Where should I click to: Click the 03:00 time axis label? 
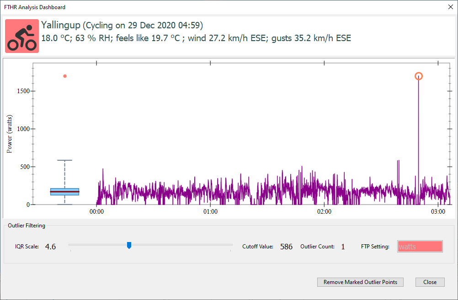pyautogui.click(x=438, y=211)
